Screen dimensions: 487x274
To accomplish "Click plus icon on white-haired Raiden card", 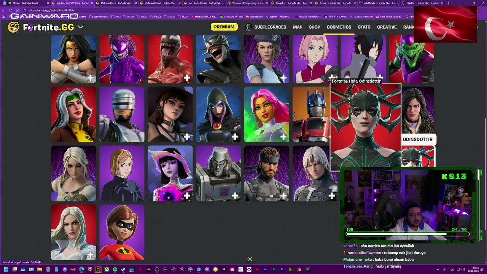I will tap(332, 196).
